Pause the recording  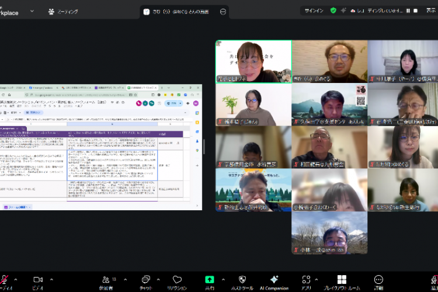click(x=408, y=11)
